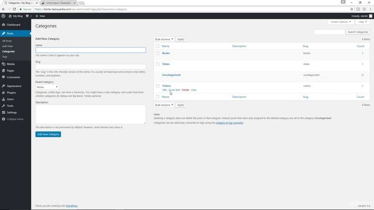The image size is (374, 210).
Task: Focus the Description text area
Action: pos(91,114)
